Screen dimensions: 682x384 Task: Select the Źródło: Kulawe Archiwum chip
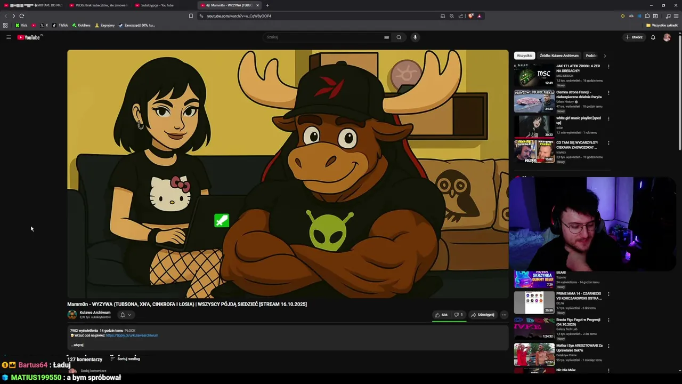pos(559,55)
